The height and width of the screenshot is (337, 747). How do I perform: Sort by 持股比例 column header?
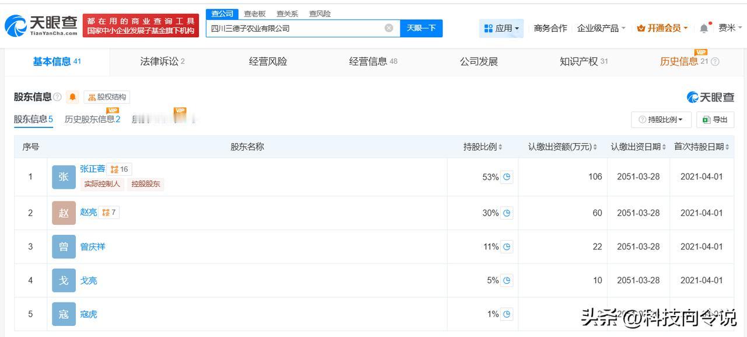[483, 147]
